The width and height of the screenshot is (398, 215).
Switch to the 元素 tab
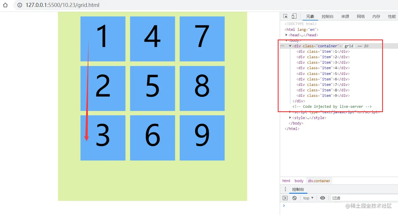(x=310, y=16)
